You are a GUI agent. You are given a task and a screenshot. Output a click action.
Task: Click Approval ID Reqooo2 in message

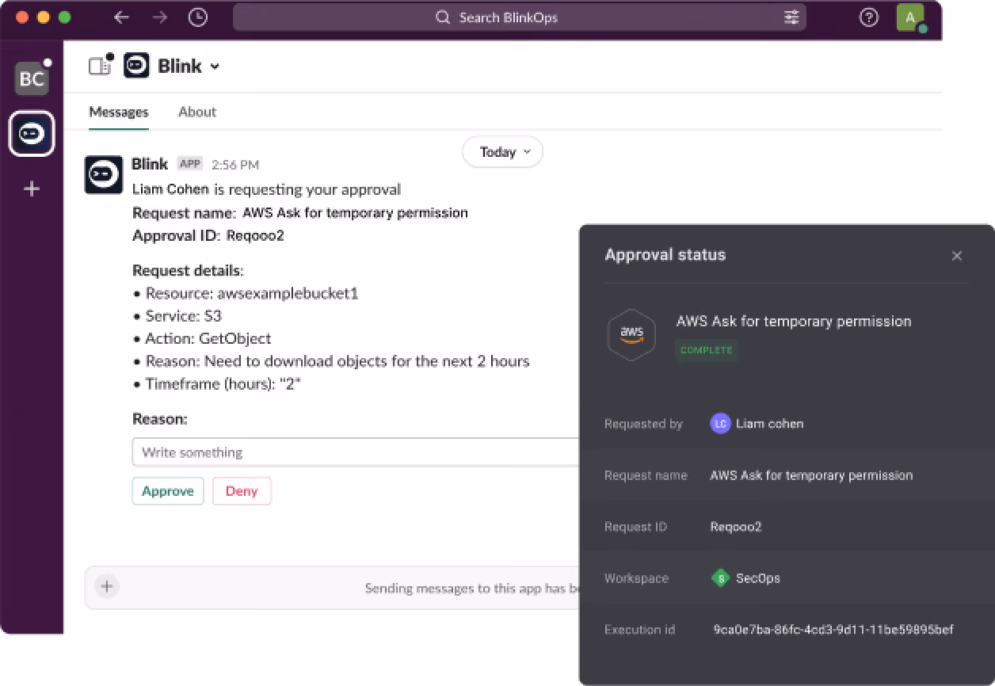click(x=208, y=235)
